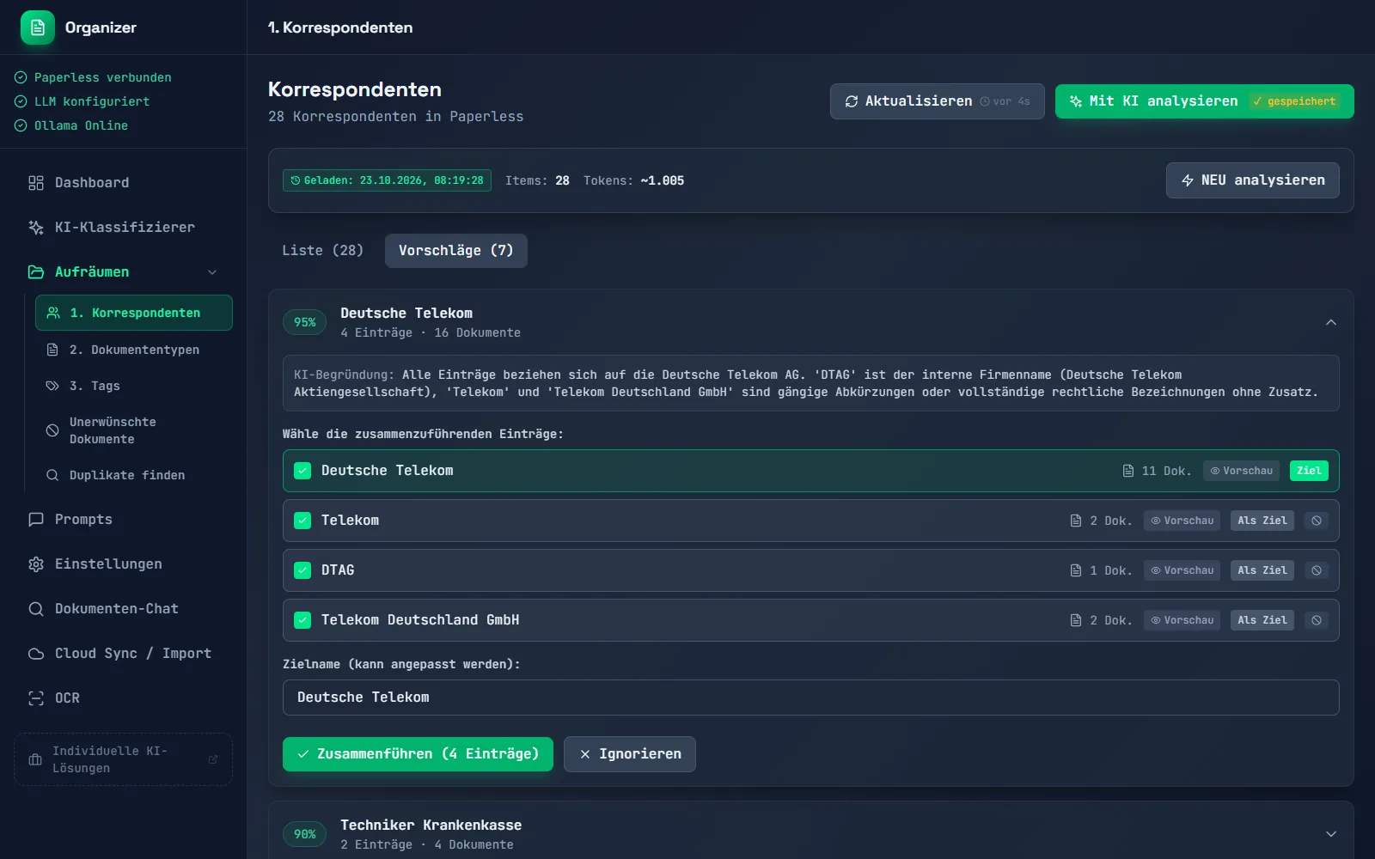Click the Aktualisieren refresh button

[x=937, y=101]
